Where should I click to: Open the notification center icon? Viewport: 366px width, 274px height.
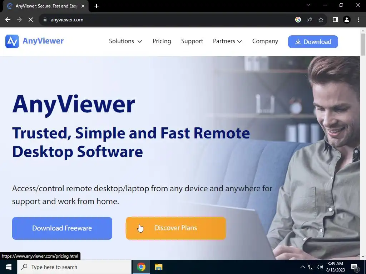pos(355,267)
